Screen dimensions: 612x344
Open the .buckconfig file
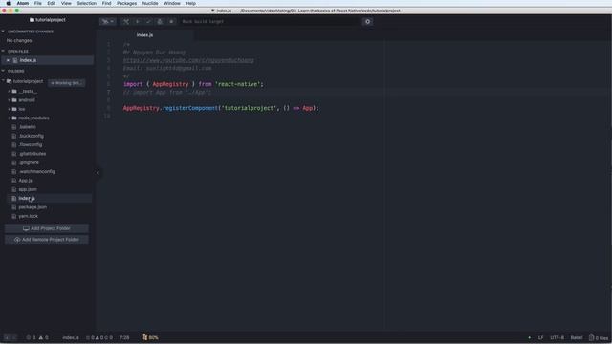(32, 136)
